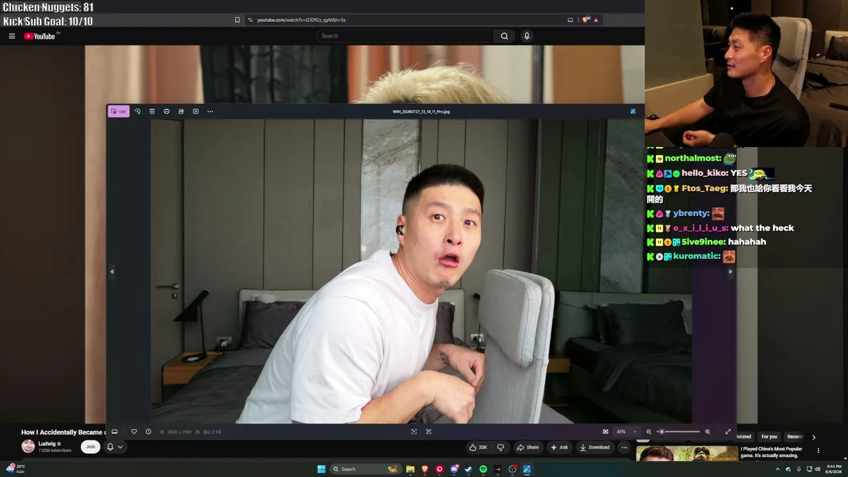Screen dimensions: 848x477
Task: Click the Brave Rewards icon
Action: pyautogui.click(x=596, y=20)
